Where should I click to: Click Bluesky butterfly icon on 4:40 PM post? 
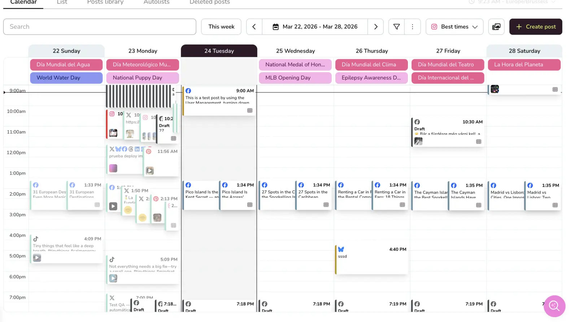pyautogui.click(x=341, y=249)
